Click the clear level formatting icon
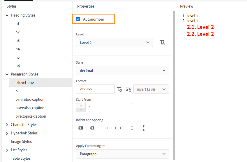247x162 pixels. tap(162, 43)
